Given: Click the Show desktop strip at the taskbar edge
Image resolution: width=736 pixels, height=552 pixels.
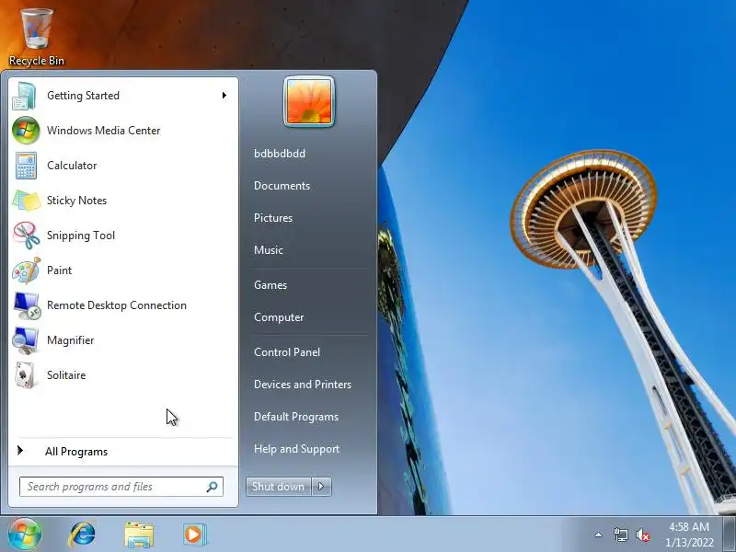Looking at the screenshot, I should tap(730, 535).
